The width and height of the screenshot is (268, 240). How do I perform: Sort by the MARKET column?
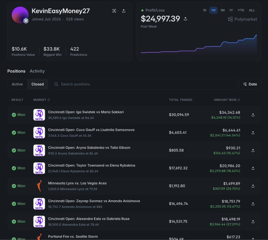tap(41, 100)
